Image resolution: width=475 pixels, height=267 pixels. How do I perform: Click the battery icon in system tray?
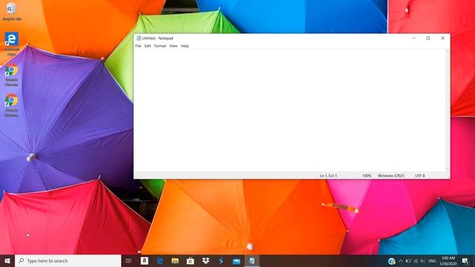[x=408, y=261]
